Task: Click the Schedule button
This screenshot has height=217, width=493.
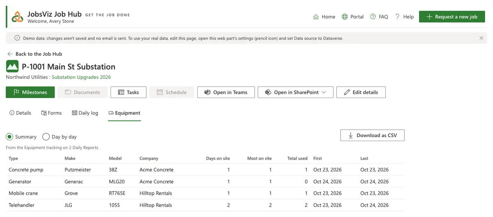Action: pos(172,92)
